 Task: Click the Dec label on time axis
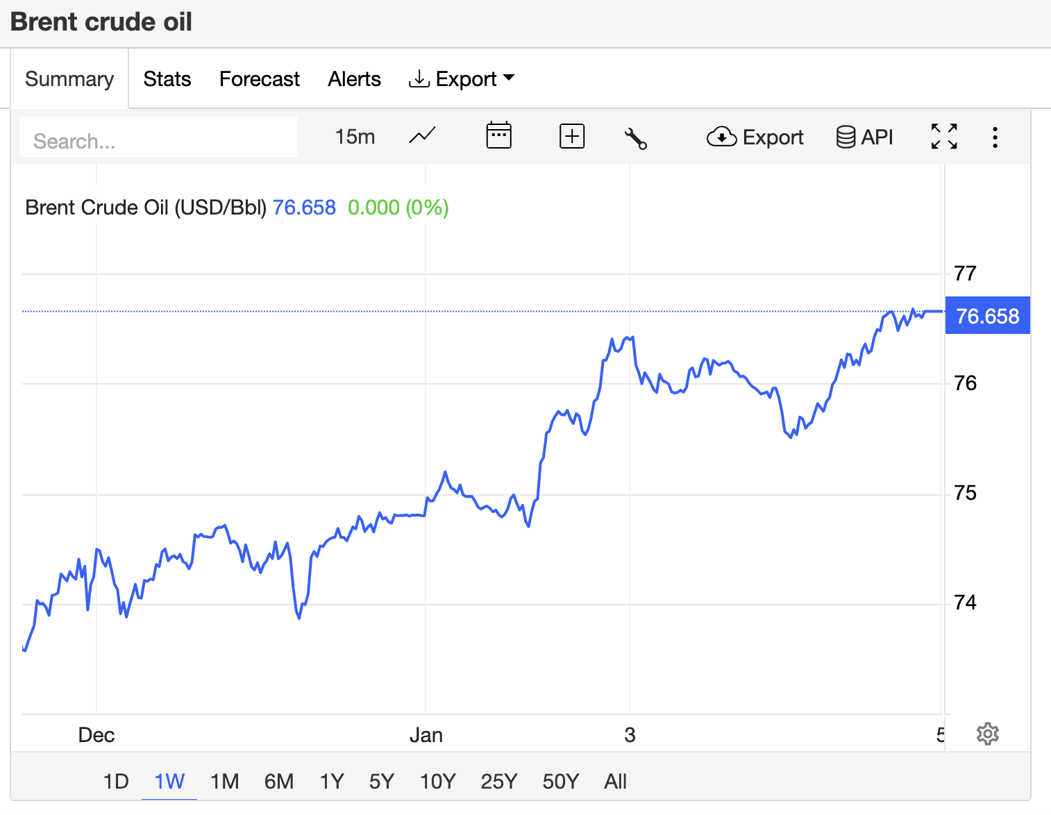[x=96, y=735]
